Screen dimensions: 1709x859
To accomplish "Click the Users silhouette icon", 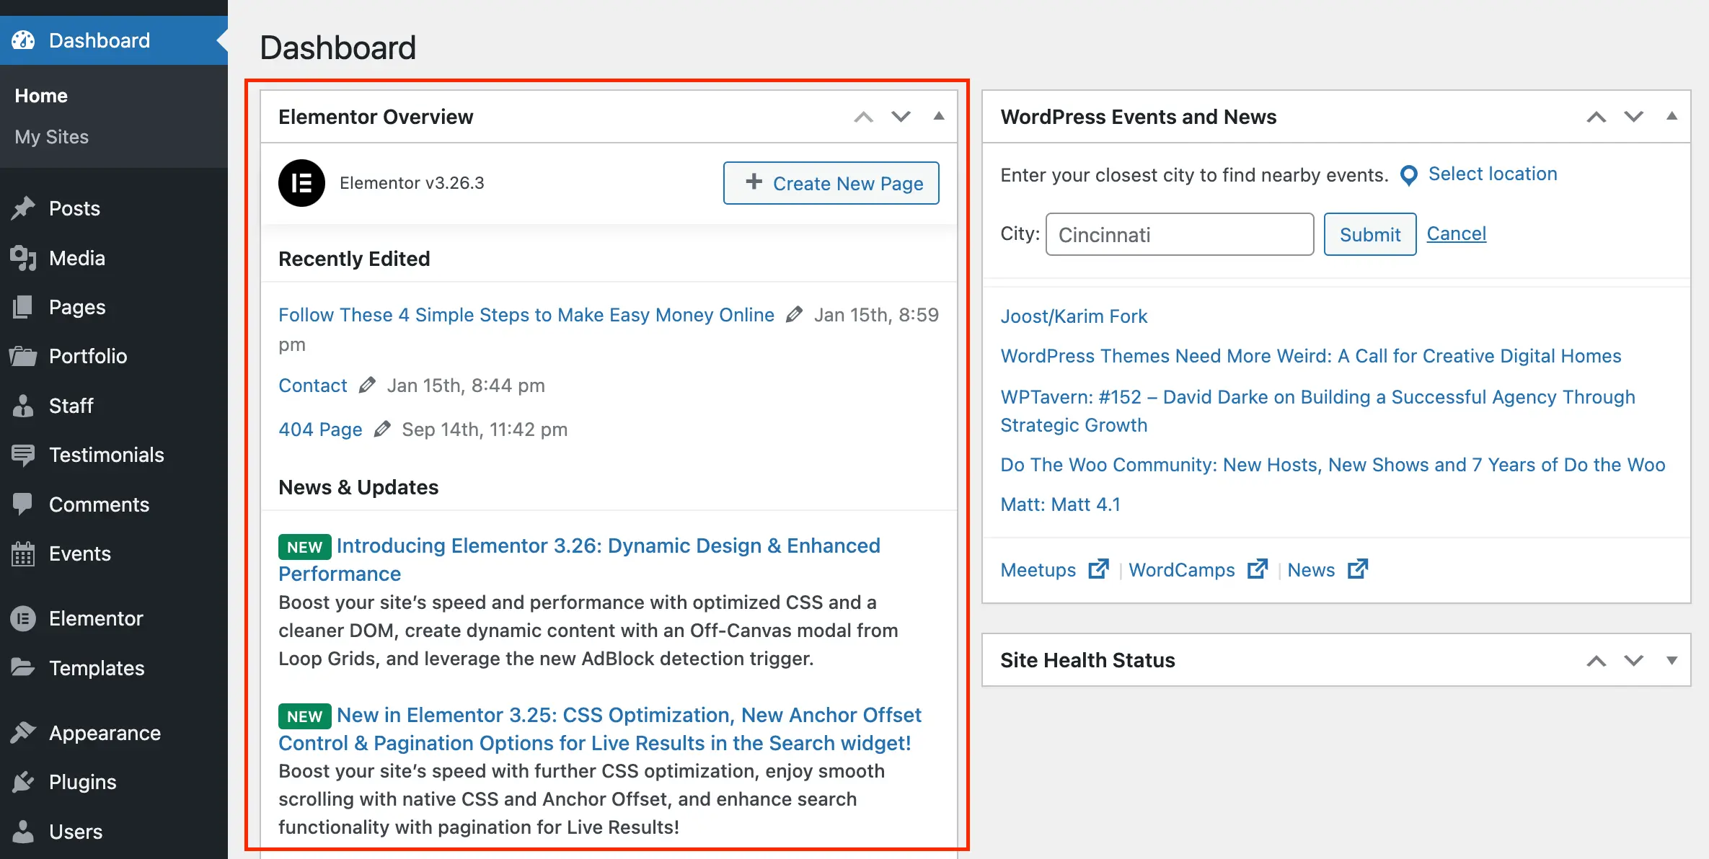I will click(x=23, y=832).
